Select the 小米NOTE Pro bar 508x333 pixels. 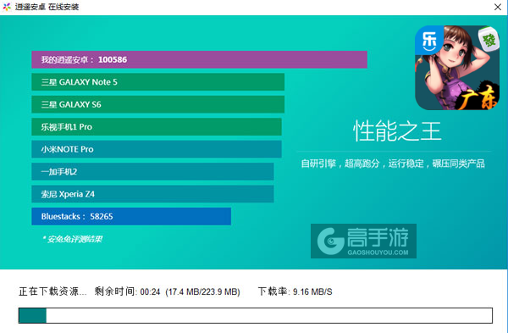157,149
